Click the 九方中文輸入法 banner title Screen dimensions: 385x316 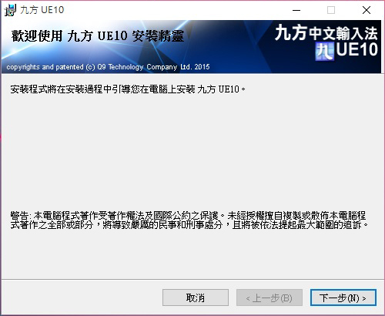click(x=326, y=33)
